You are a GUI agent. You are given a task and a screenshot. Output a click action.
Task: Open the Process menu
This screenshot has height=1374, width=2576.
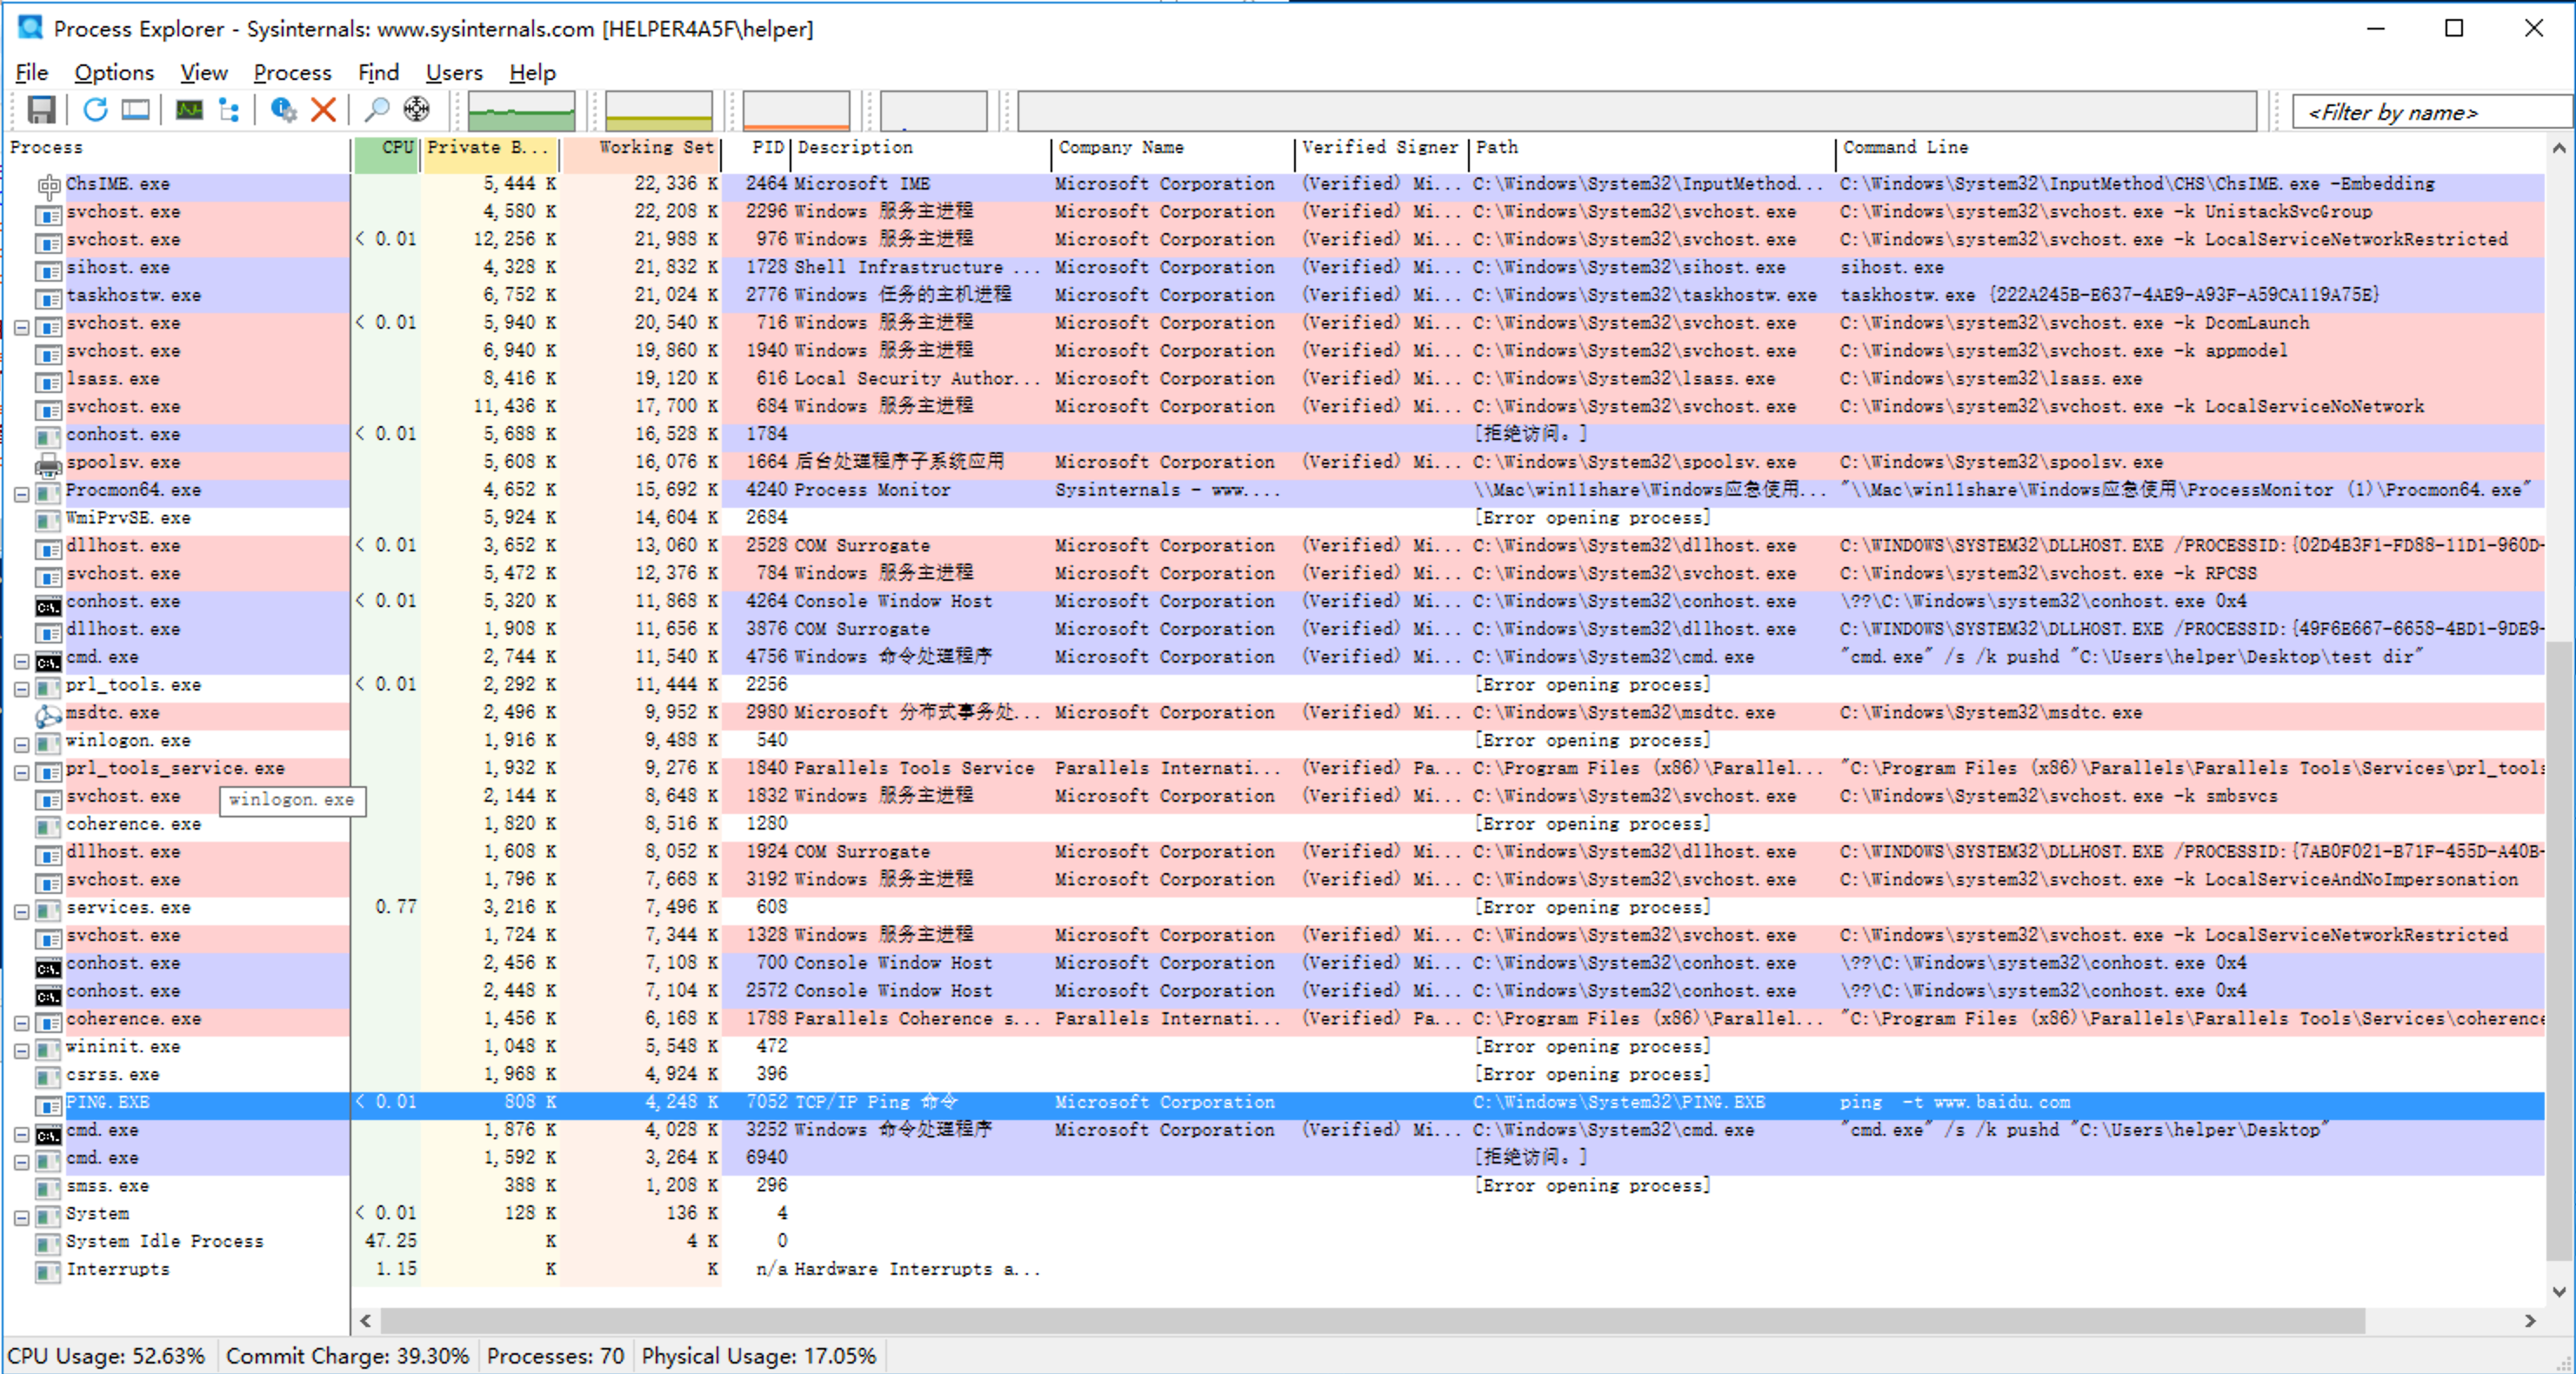pyautogui.click(x=292, y=73)
